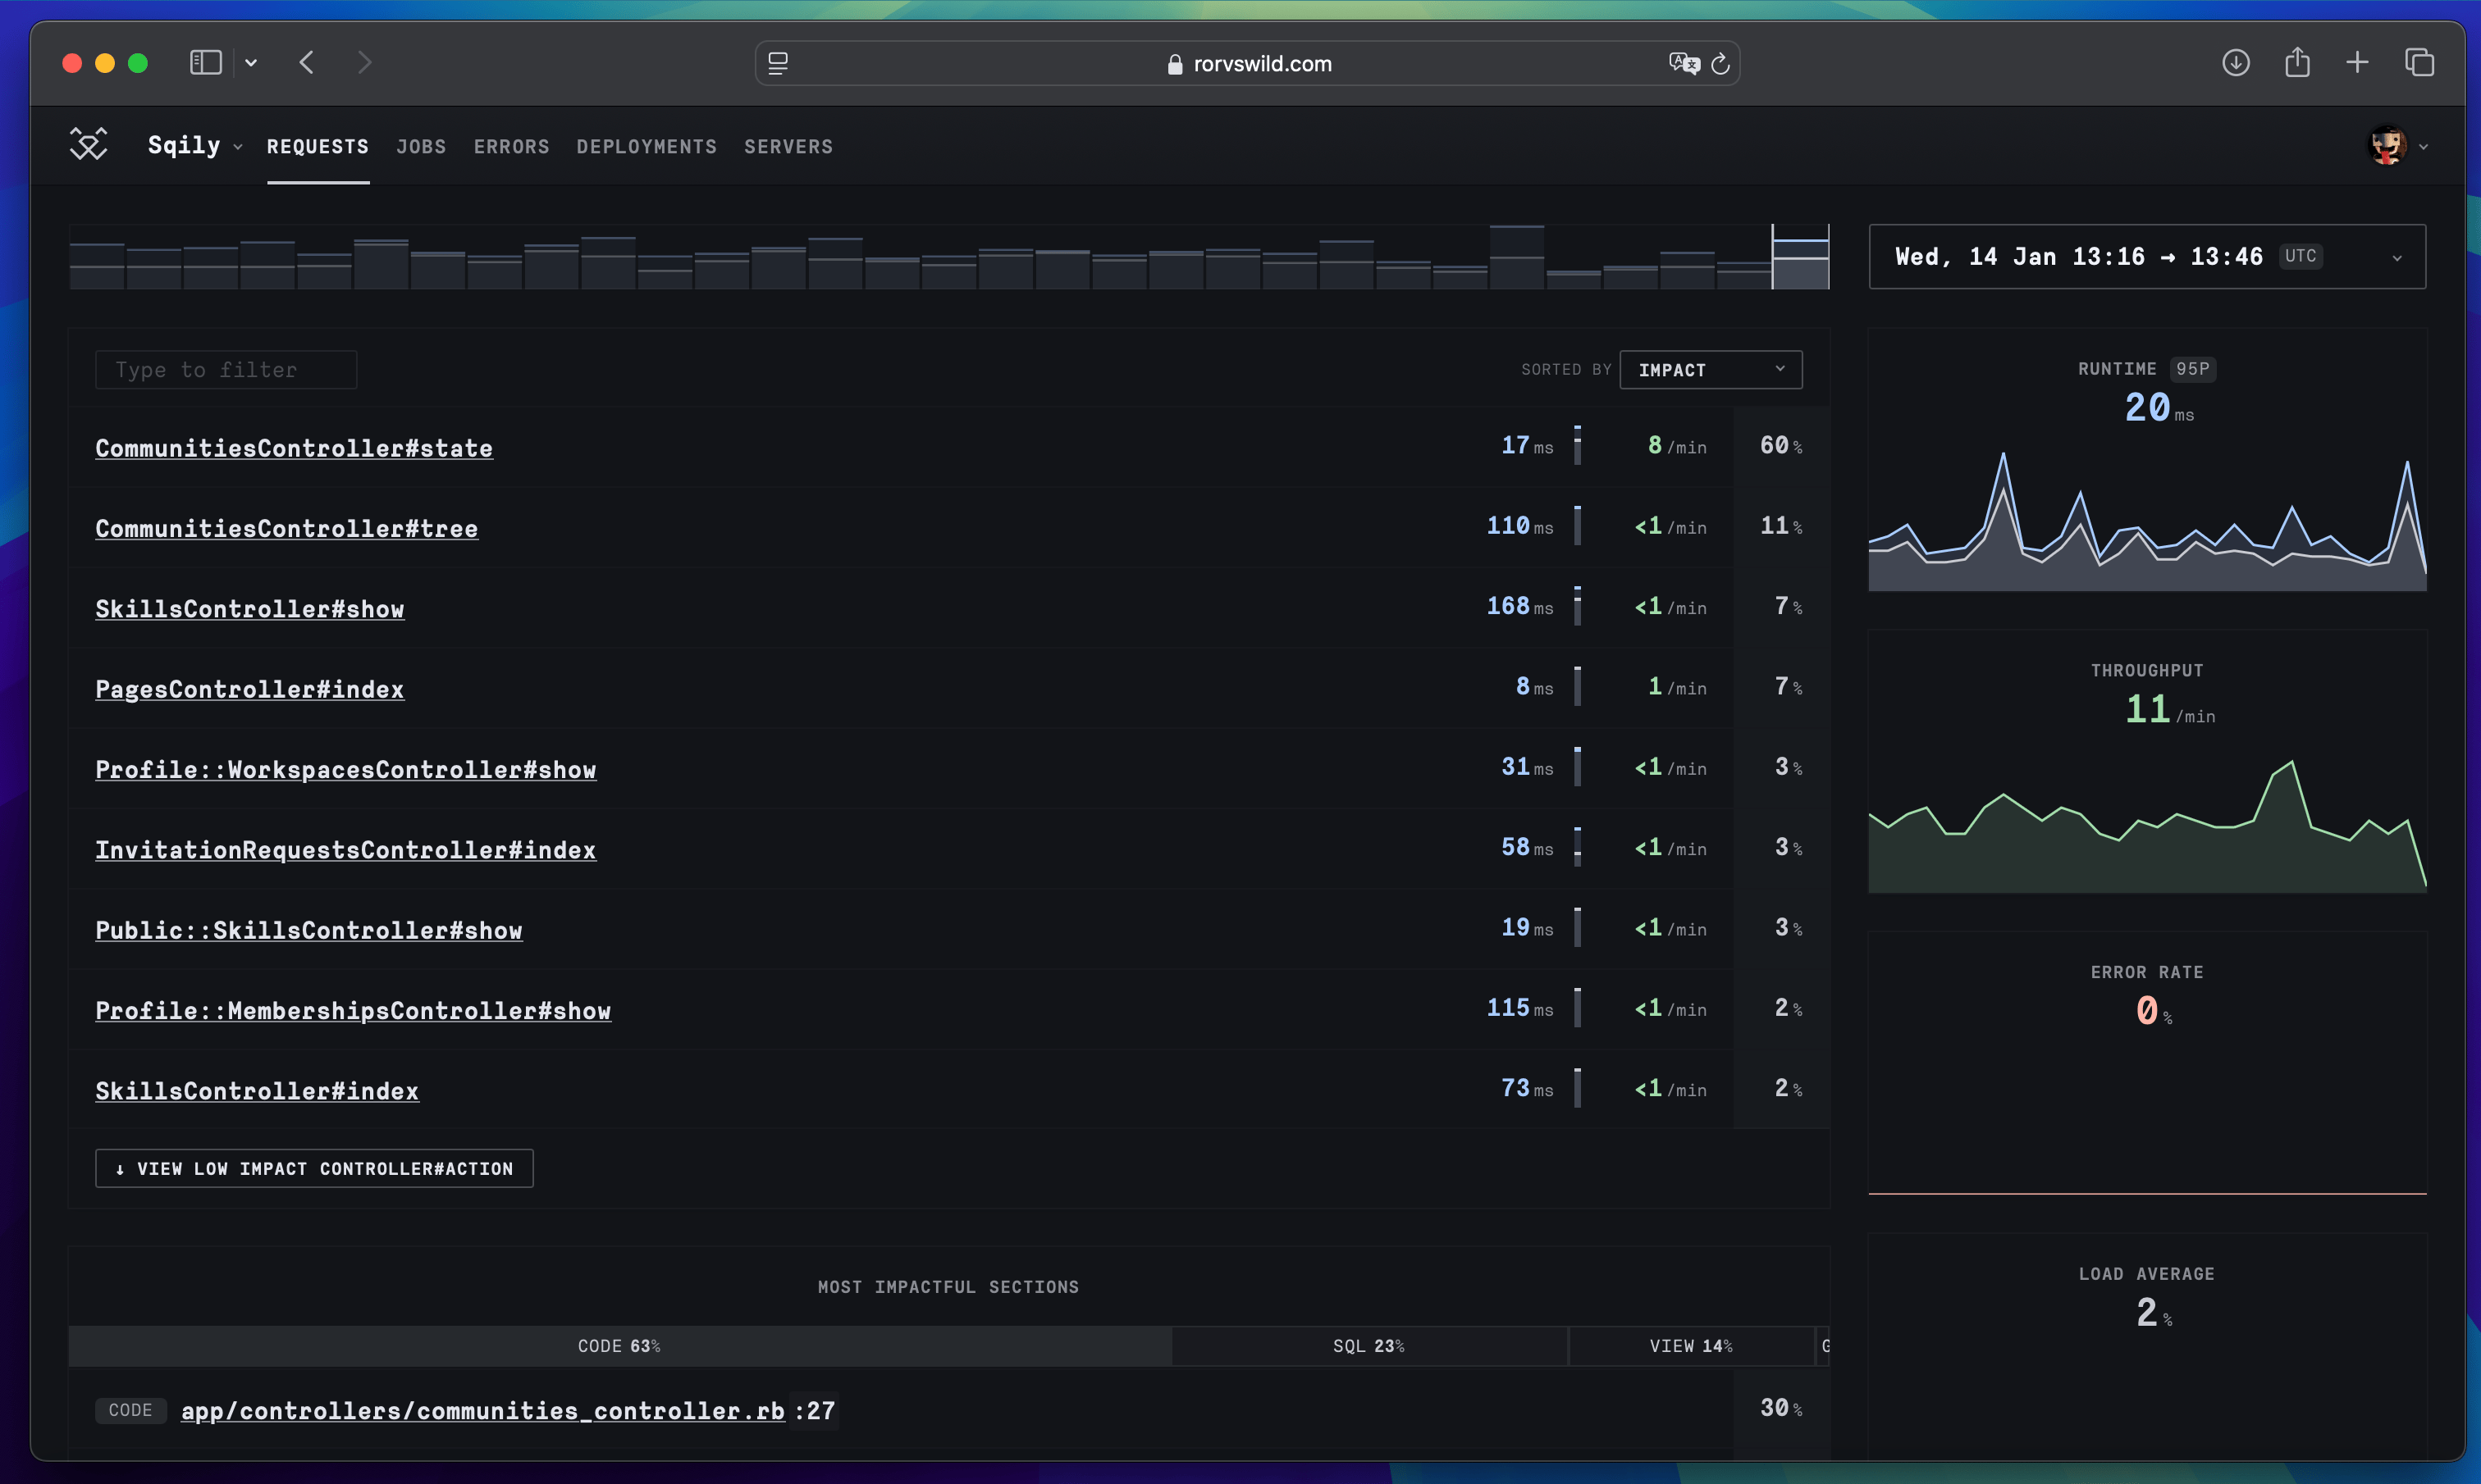Image resolution: width=2481 pixels, height=1484 pixels.
Task: Click the Error Rate 0% value
Action: point(2153,1011)
